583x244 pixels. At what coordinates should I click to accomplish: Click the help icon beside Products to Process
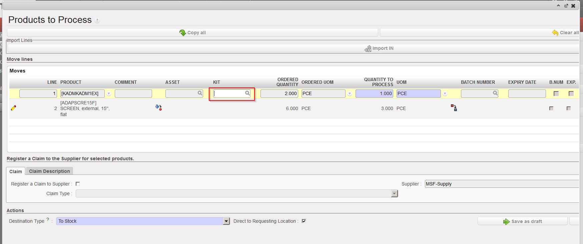97,21
